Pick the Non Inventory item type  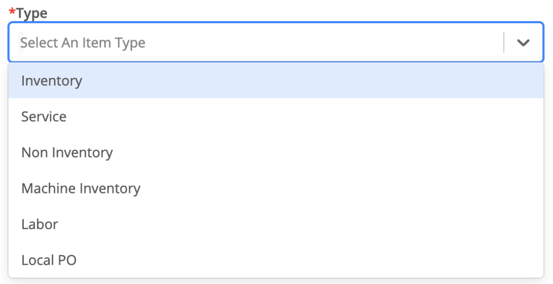tap(67, 153)
